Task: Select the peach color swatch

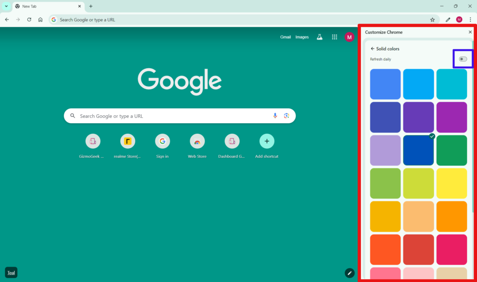Action: coord(418,216)
